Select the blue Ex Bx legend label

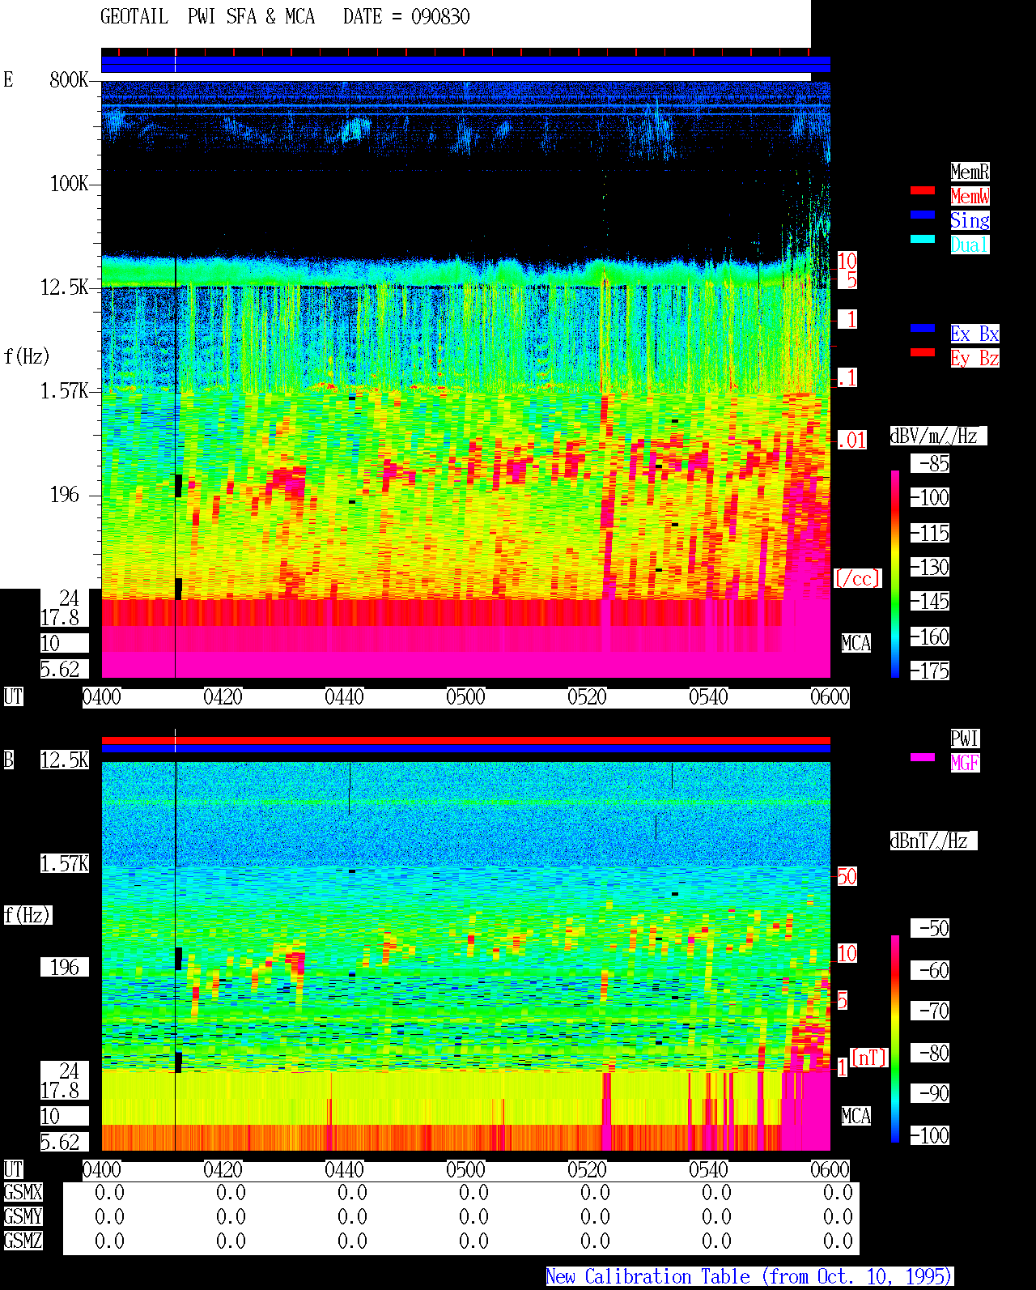(974, 334)
